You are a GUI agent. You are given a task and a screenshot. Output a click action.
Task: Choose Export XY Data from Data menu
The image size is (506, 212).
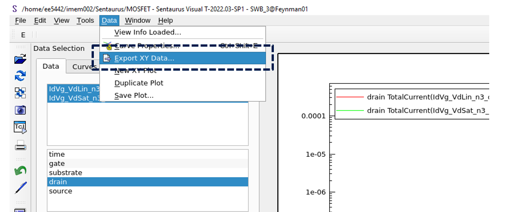[x=144, y=58]
